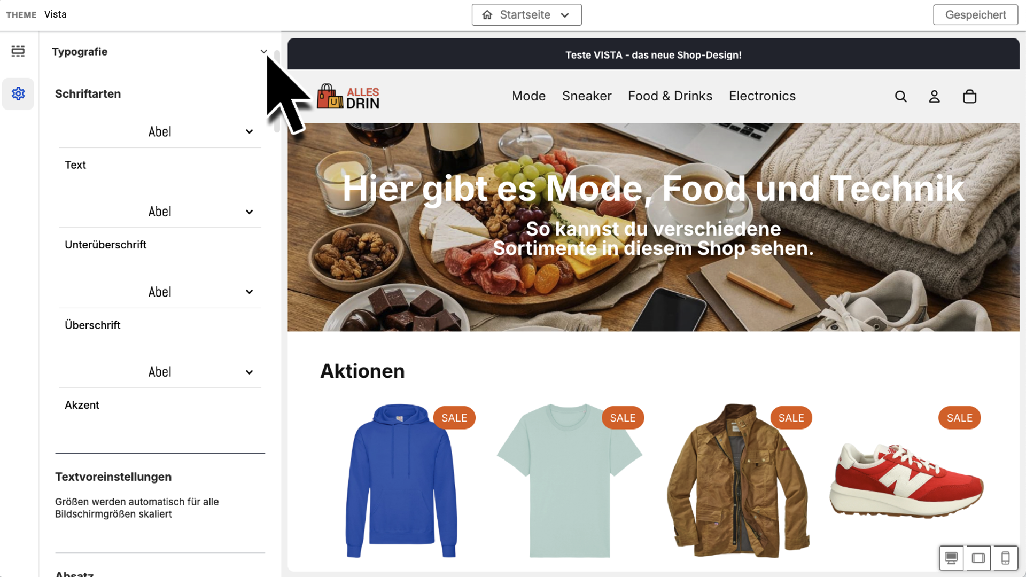Open the Text font dropdown
The height and width of the screenshot is (577, 1026).
pyautogui.click(x=160, y=132)
